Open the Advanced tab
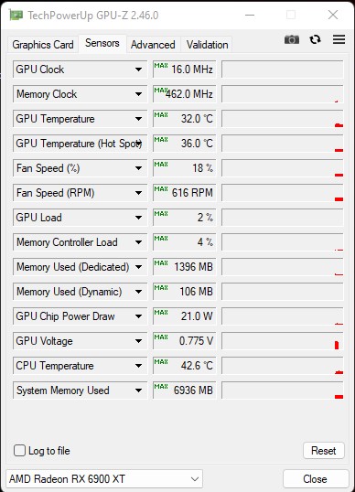 [x=153, y=45]
